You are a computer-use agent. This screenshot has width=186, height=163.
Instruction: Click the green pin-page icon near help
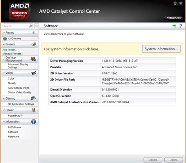click(x=174, y=26)
